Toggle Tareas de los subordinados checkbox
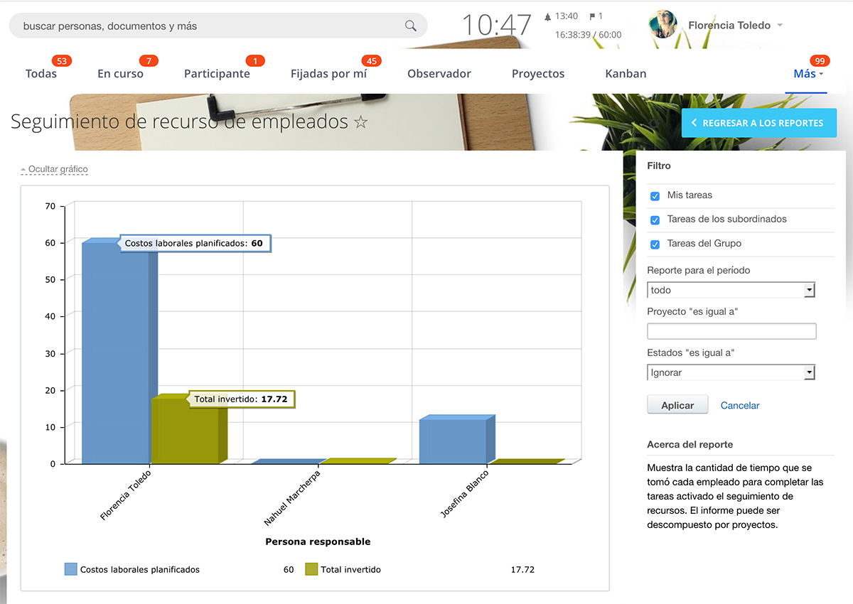This screenshot has width=853, height=604. pyautogui.click(x=655, y=220)
